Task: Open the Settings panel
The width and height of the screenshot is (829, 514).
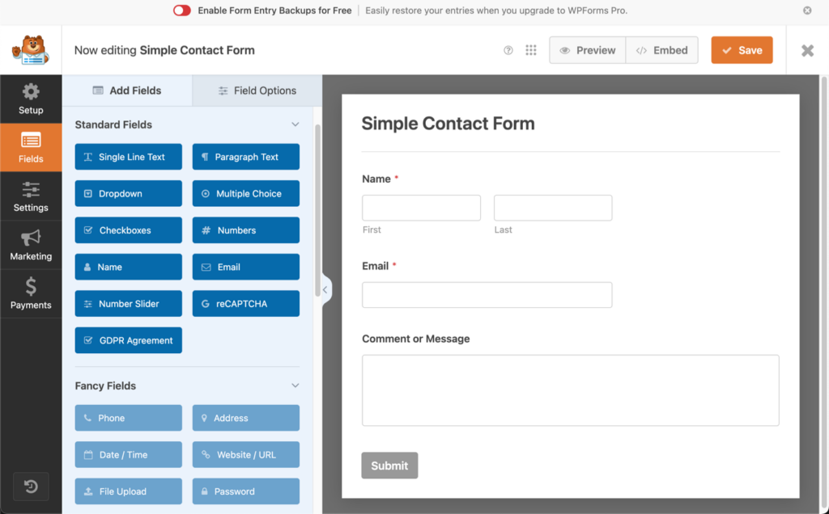Action: (x=31, y=196)
